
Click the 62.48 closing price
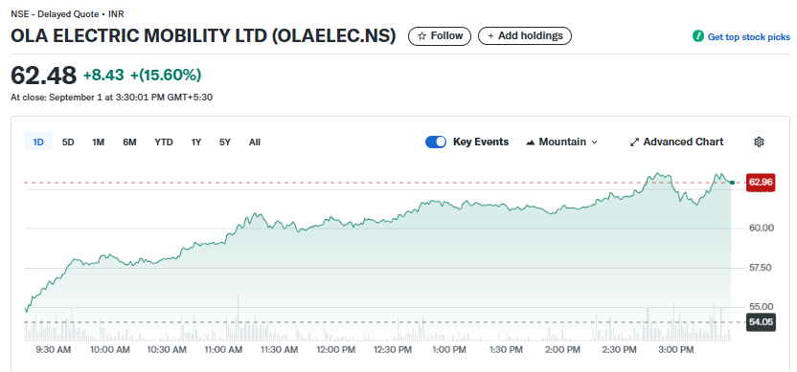pyautogui.click(x=44, y=76)
